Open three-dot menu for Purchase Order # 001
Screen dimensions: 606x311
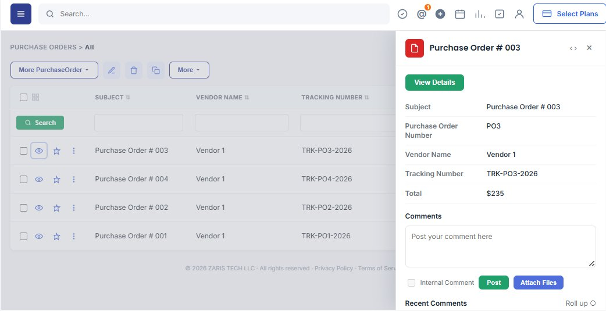point(74,236)
